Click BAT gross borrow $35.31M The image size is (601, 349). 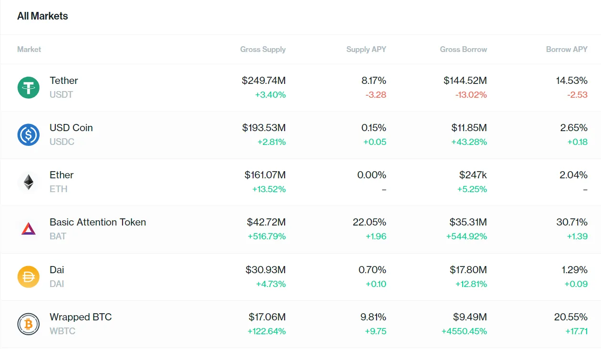468,222
